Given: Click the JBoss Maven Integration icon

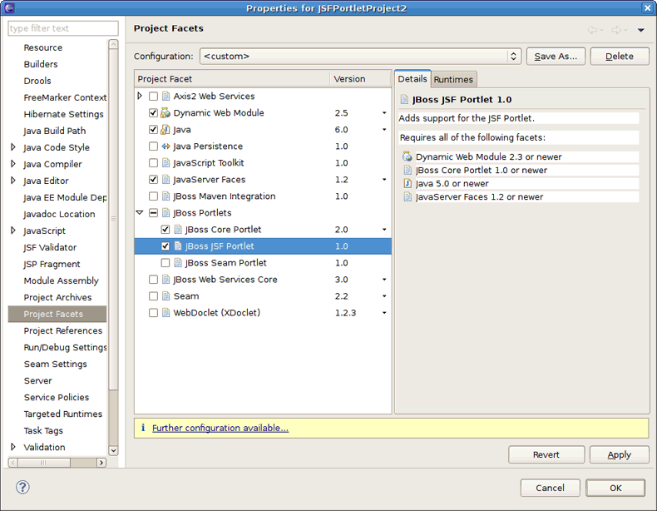Looking at the screenshot, I should point(166,196).
